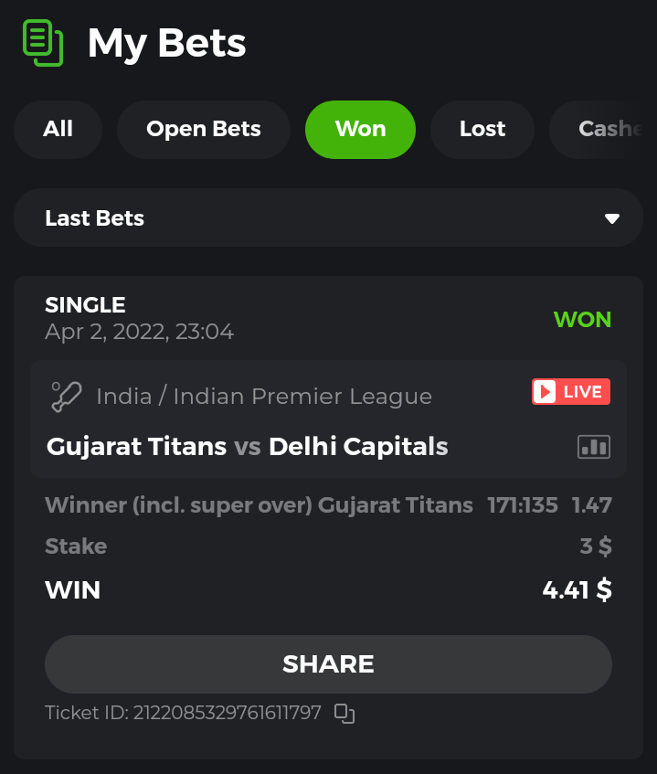The height and width of the screenshot is (774, 657).
Task: Click India / Indian Premier League link
Action: coord(264,397)
